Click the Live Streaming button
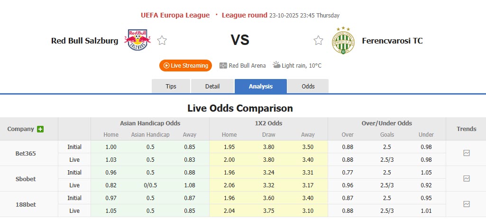Screen dimensions: 486x219 tap(185, 66)
